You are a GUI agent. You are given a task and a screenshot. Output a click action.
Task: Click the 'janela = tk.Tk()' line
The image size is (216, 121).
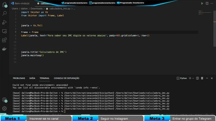32,26
